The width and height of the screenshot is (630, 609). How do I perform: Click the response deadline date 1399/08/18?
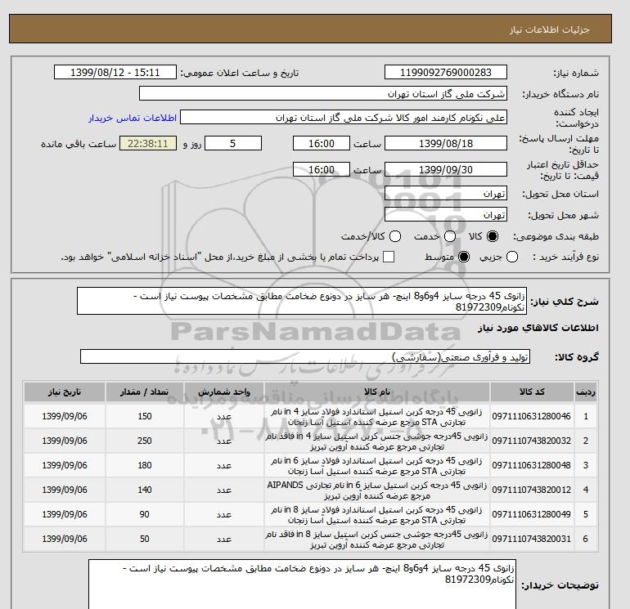click(446, 143)
